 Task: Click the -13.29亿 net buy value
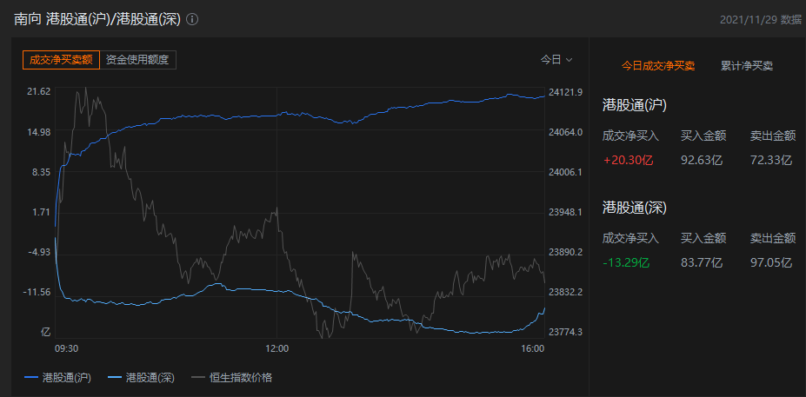(x=626, y=263)
